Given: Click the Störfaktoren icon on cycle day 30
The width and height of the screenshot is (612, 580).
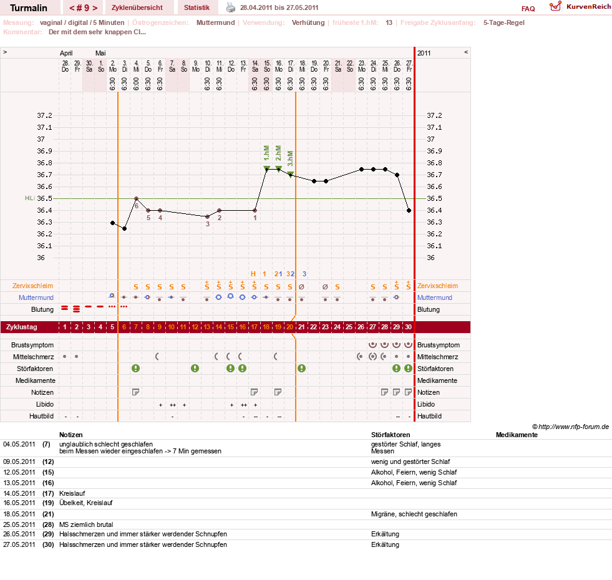Looking at the screenshot, I should (408, 368).
